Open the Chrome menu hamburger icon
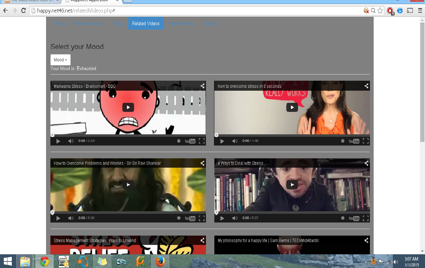Screen dimensions: 425x268 [420, 11]
